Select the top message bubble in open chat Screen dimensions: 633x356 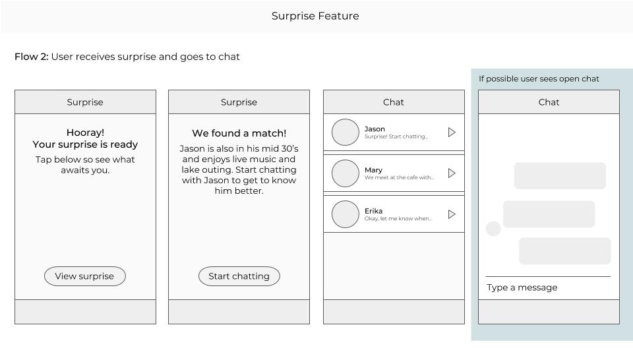(560, 175)
